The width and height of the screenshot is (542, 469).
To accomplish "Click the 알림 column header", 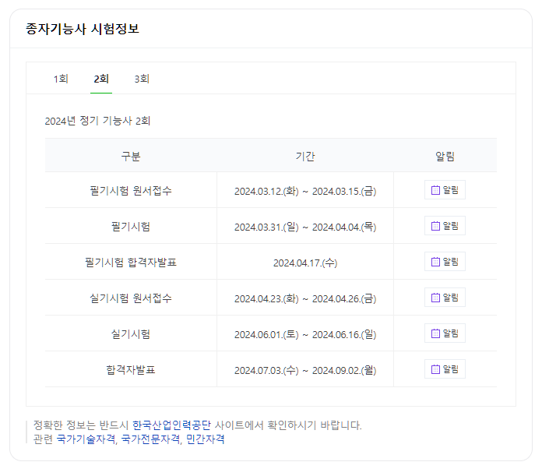I will tap(445, 156).
